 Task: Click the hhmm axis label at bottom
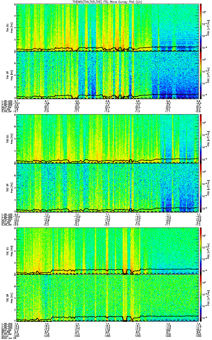(4, 336)
